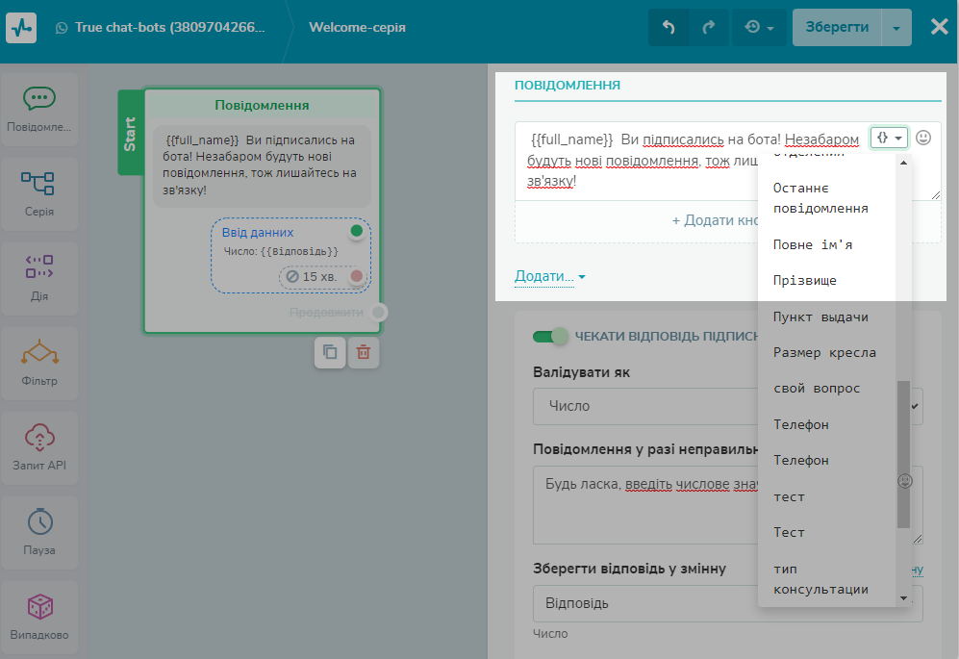Click the variable list scrollbar thumb
Viewport: 959px width, 659px height.
tap(903, 454)
